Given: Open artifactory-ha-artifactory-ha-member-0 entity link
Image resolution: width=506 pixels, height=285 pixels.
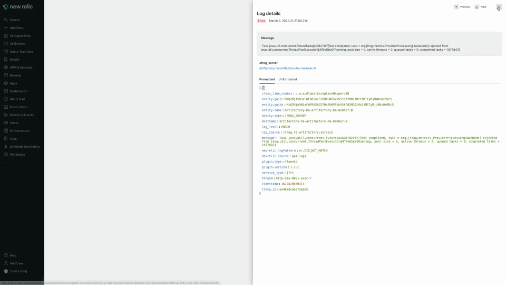Looking at the screenshot, I should (x=287, y=68).
